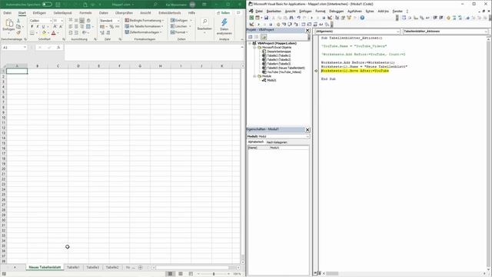Click the Format Painter brush icon
Viewport: 492px width, 277px height.
point(18,32)
